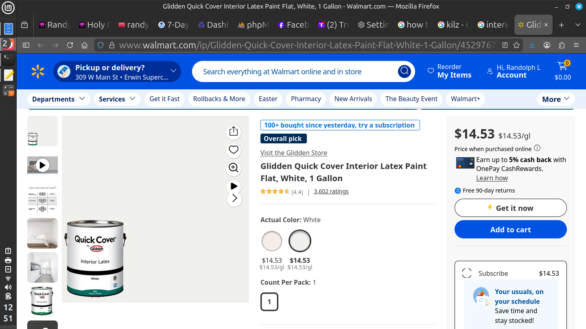The width and height of the screenshot is (586, 329).
Task: Expand the More menu
Action: (x=555, y=99)
